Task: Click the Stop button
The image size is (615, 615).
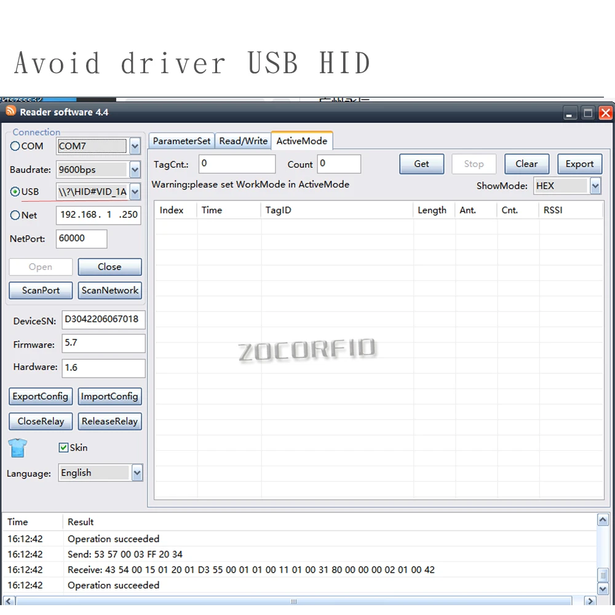Action: [x=474, y=164]
